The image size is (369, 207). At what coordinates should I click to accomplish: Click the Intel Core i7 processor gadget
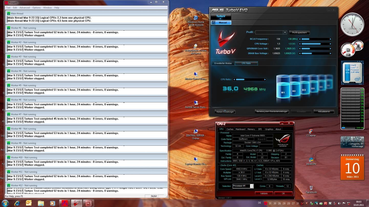[352, 73]
